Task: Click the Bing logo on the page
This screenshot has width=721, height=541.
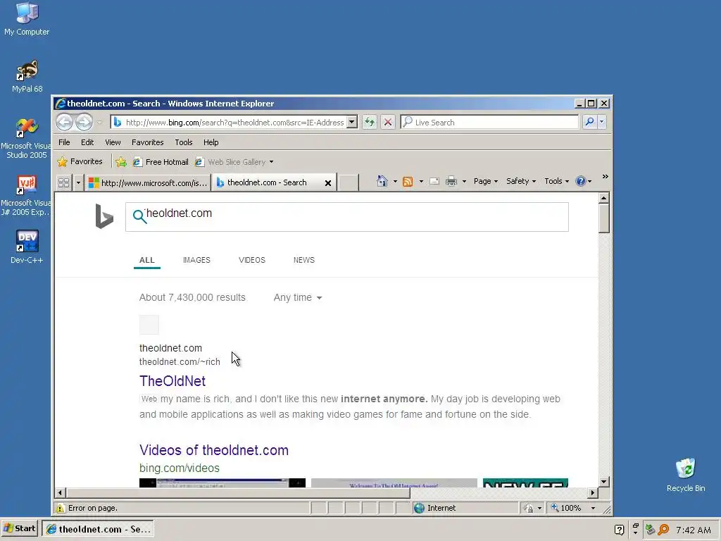Action: tap(104, 216)
